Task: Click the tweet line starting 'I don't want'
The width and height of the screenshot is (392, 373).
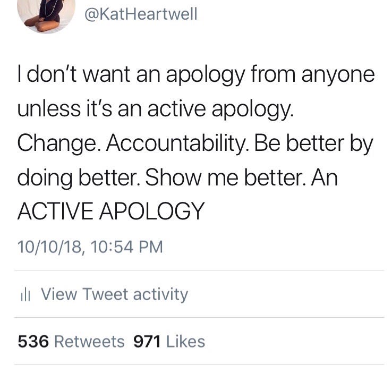Action: 196,75
